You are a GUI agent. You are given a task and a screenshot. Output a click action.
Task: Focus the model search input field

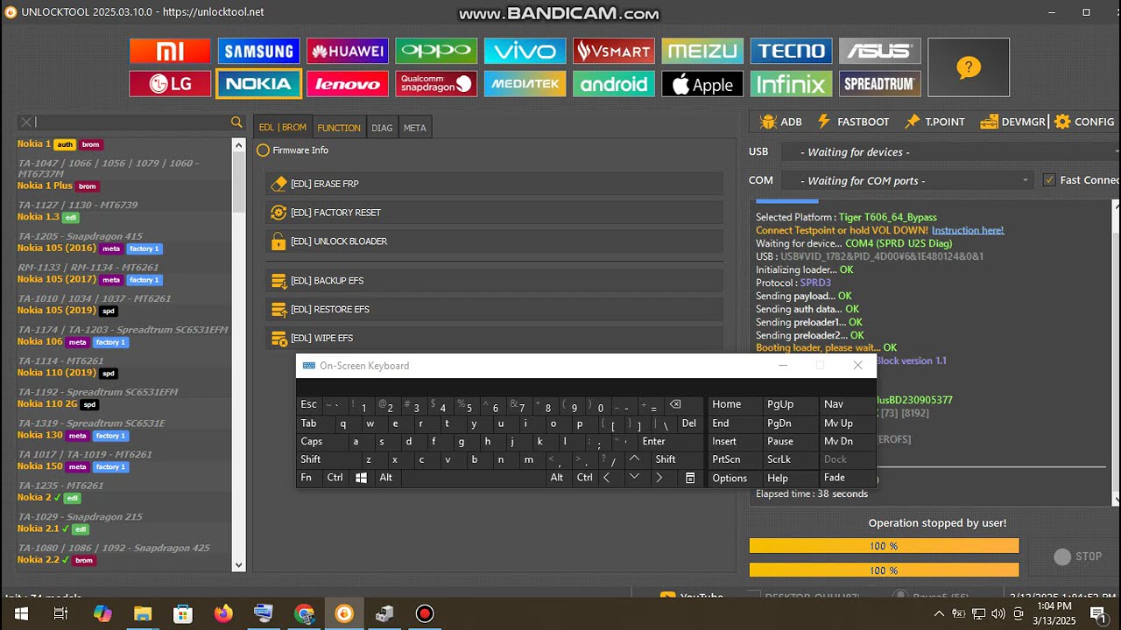[131, 122]
